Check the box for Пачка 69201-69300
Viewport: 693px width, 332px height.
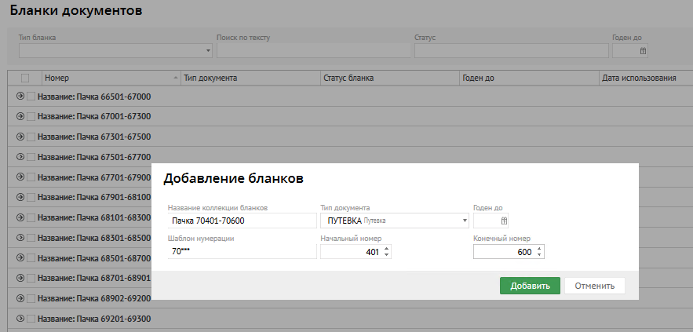(x=31, y=319)
